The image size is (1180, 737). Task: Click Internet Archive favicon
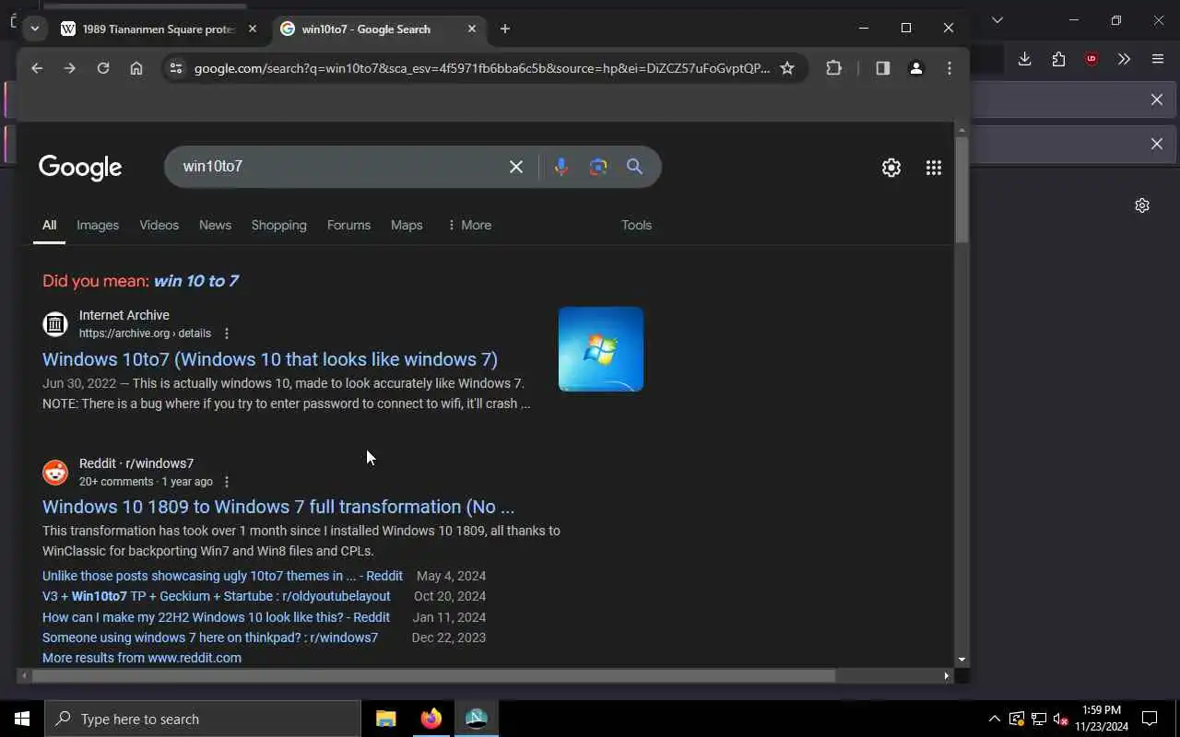[x=55, y=324]
